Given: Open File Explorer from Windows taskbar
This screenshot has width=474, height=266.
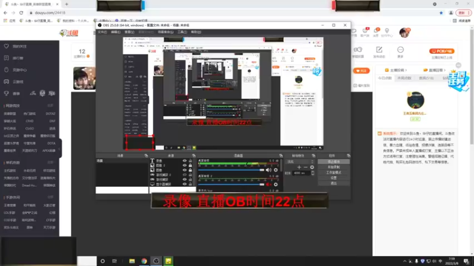Looking at the screenshot, I should [x=132, y=261].
